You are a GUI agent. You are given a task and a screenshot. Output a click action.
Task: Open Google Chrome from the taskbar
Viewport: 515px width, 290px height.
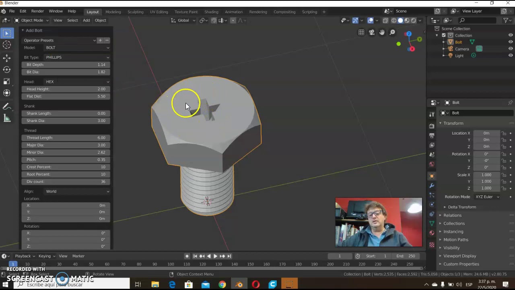pyautogui.click(x=222, y=285)
